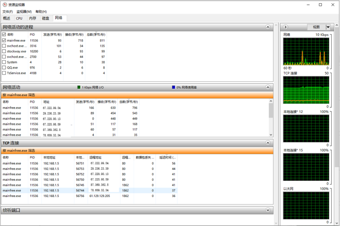Click the Resource Monitor app icon in title bar
The height and width of the screenshot is (226, 340).
tap(4, 5)
